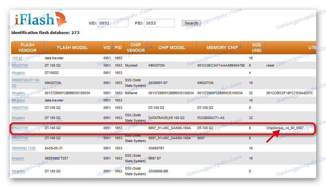Select the 'SSS6697-B7' chip model cell

pos(158,83)
